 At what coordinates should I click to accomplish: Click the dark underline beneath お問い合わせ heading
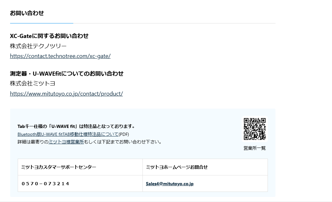coord(41,23)
